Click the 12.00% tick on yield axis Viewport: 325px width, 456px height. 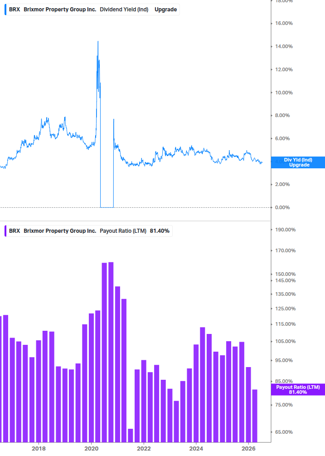point(284,69)
